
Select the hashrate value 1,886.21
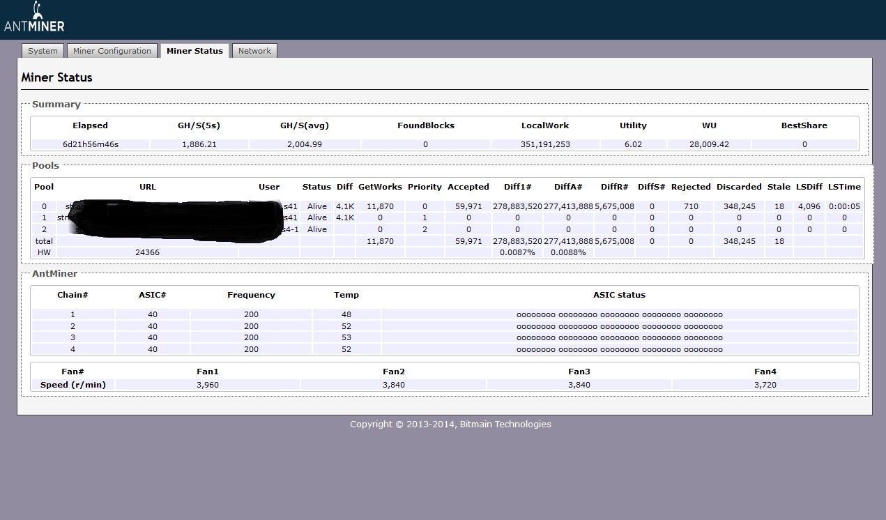click(199, 144)
